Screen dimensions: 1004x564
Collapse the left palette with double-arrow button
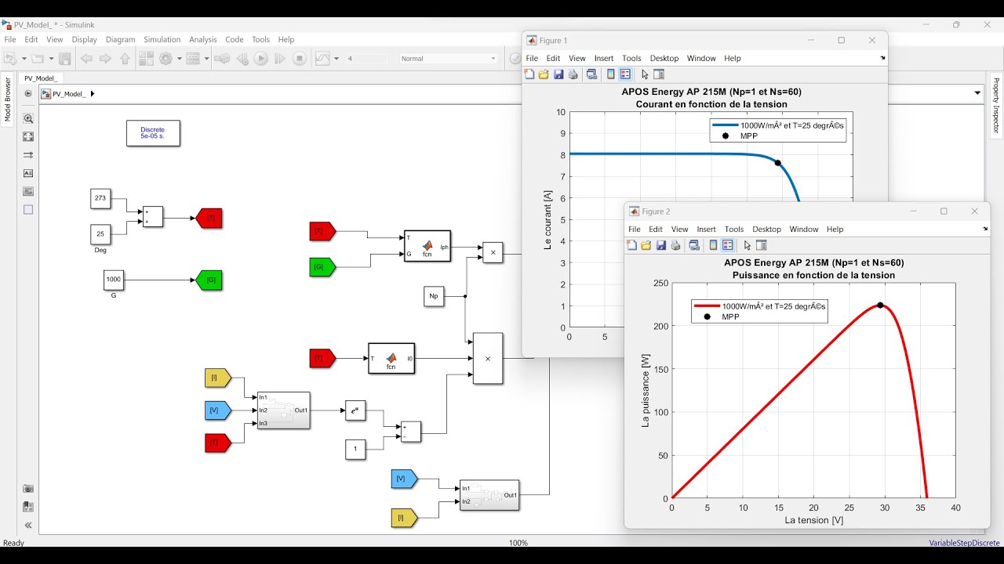tap(27, 526)
